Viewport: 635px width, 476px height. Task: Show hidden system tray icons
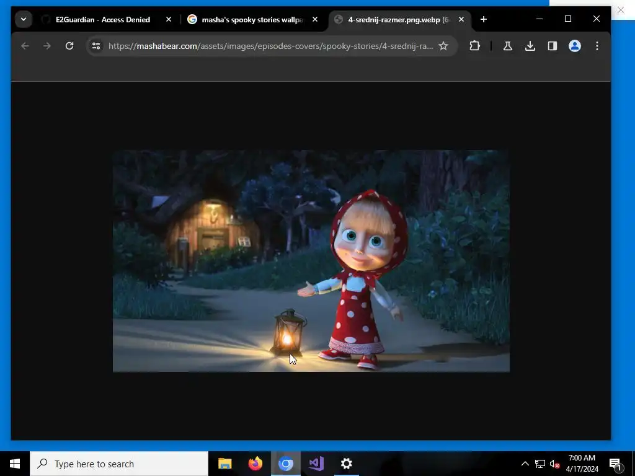click(x=525, y=464)
